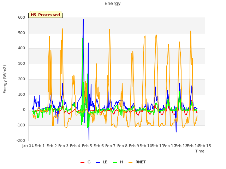Click the Feb 4 x-axis label
Viewport: 226px width, 169px height.
[75, 146]
